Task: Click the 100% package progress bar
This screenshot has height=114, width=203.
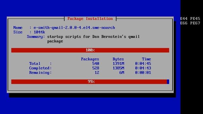Action: 90,50
